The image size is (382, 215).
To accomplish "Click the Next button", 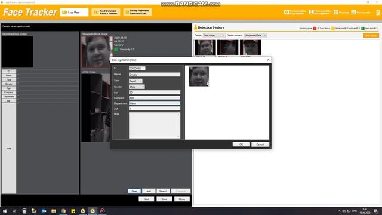I will [x=146, y=199].
